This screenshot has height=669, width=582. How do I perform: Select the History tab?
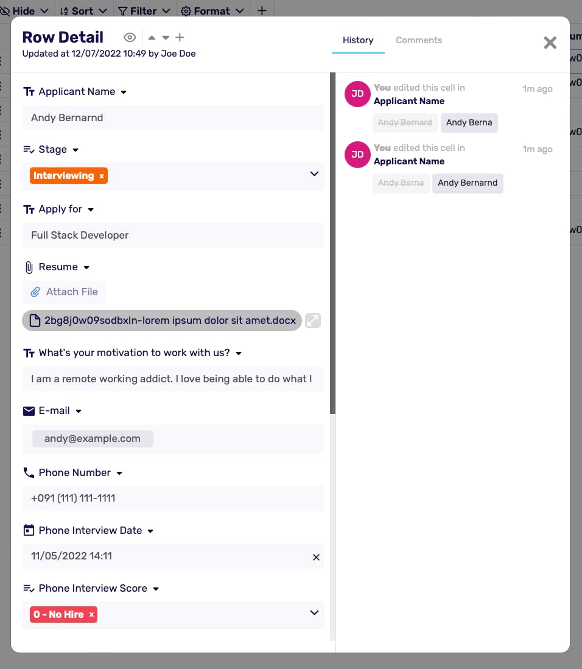(358, 40)
